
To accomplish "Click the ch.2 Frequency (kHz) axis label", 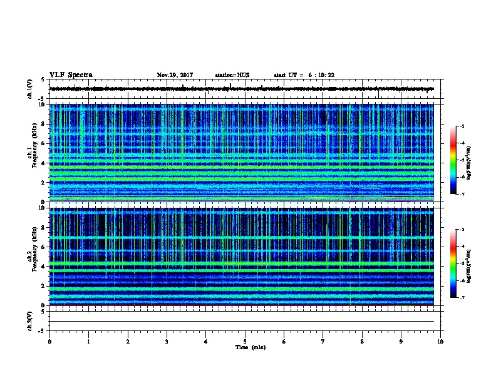I will [x=33, y=250].
